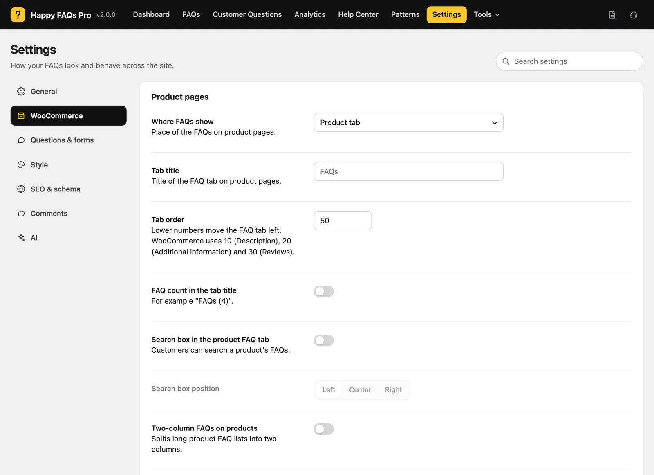Screen dimensions: 654x475
Task: Toggle search box in product FAQ tab
Action: click(x=324, y=340)
